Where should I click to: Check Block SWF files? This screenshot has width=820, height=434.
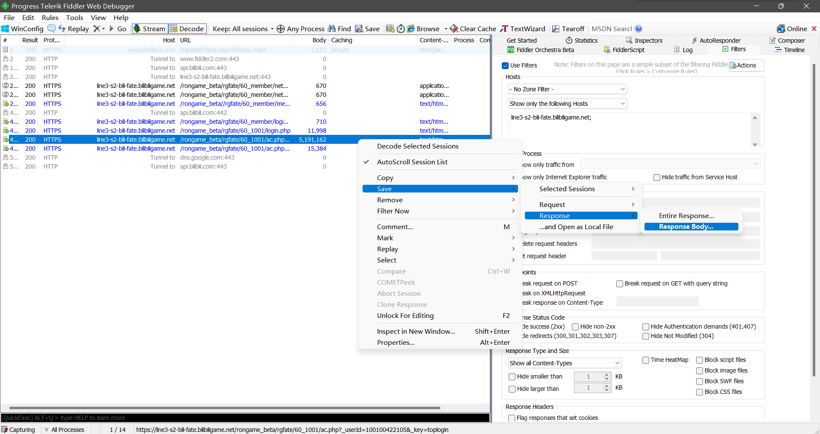[x=700, y=382]
